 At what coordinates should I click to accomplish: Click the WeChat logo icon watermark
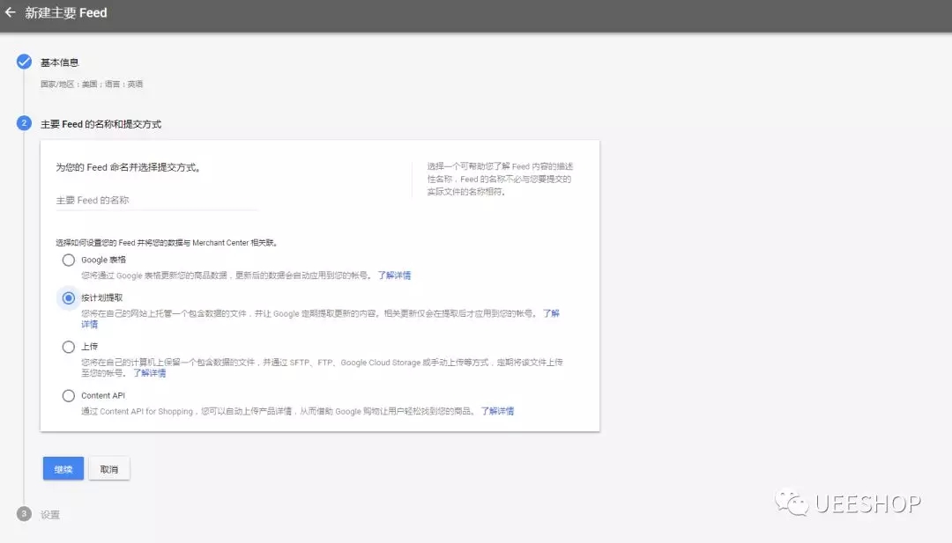(x=791, y=503)
